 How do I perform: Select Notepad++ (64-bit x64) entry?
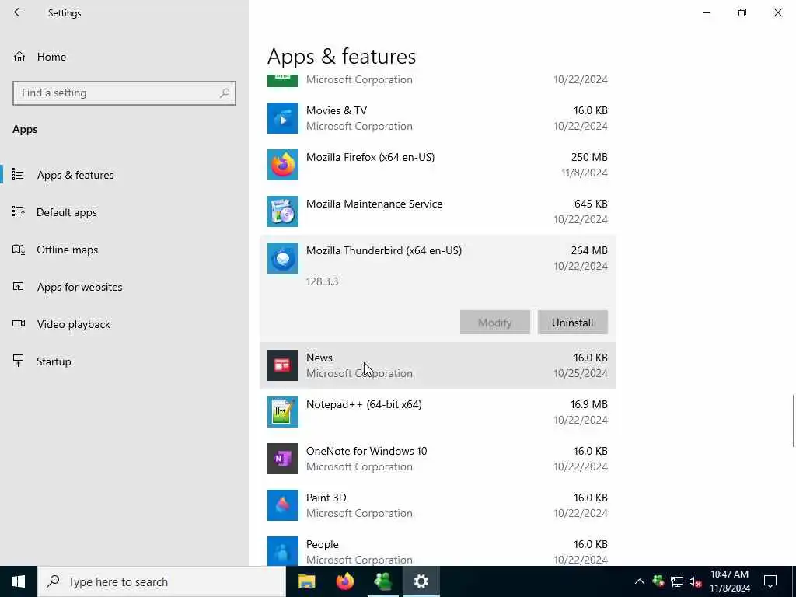(364, 404)
